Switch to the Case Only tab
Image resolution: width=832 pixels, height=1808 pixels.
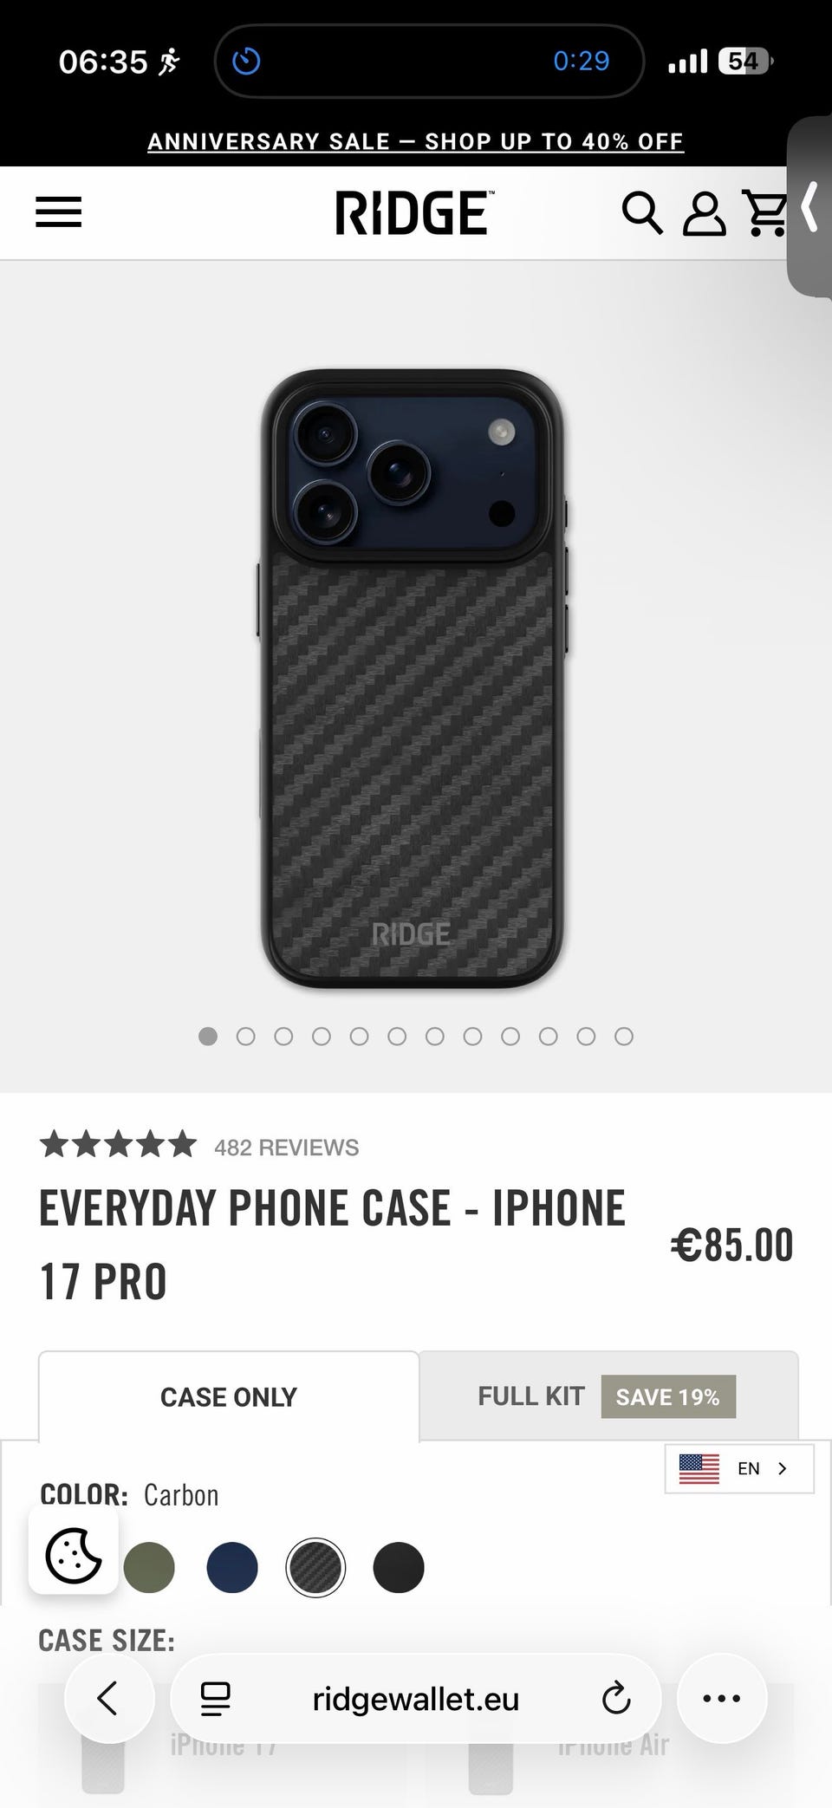(x=229, y=1397)
